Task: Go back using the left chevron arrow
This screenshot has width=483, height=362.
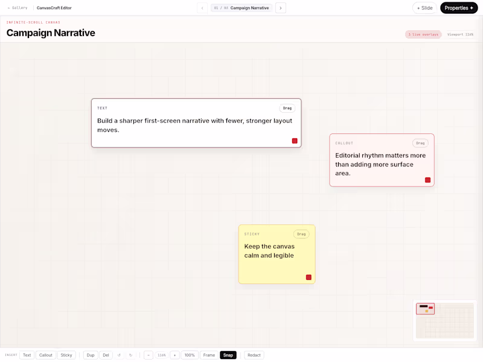Action: click(x=202, y=8)
